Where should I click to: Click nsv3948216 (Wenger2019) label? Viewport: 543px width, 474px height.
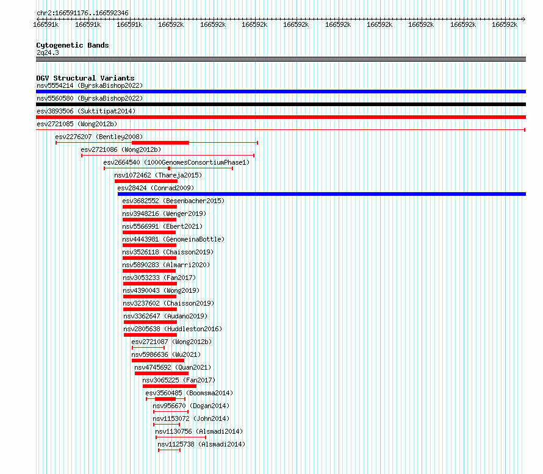[x=164, y=214]
